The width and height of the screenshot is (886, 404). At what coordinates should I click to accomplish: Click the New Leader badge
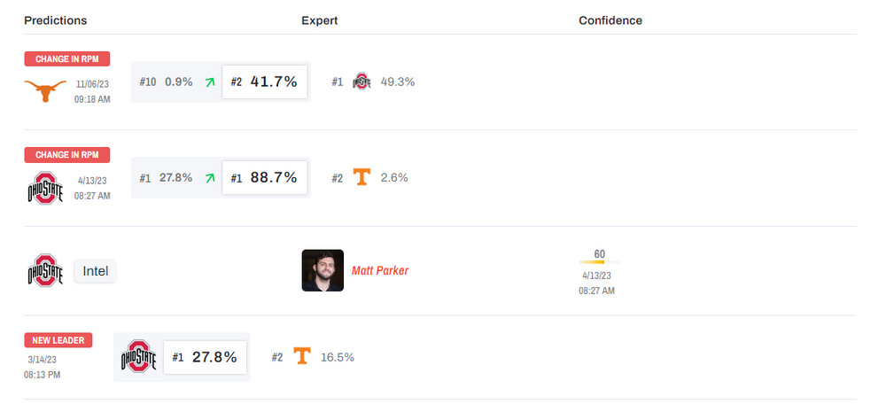pyautogui.click(x=58, y=340)
